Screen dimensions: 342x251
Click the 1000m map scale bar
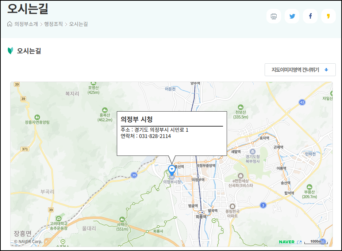click(316, 242)
